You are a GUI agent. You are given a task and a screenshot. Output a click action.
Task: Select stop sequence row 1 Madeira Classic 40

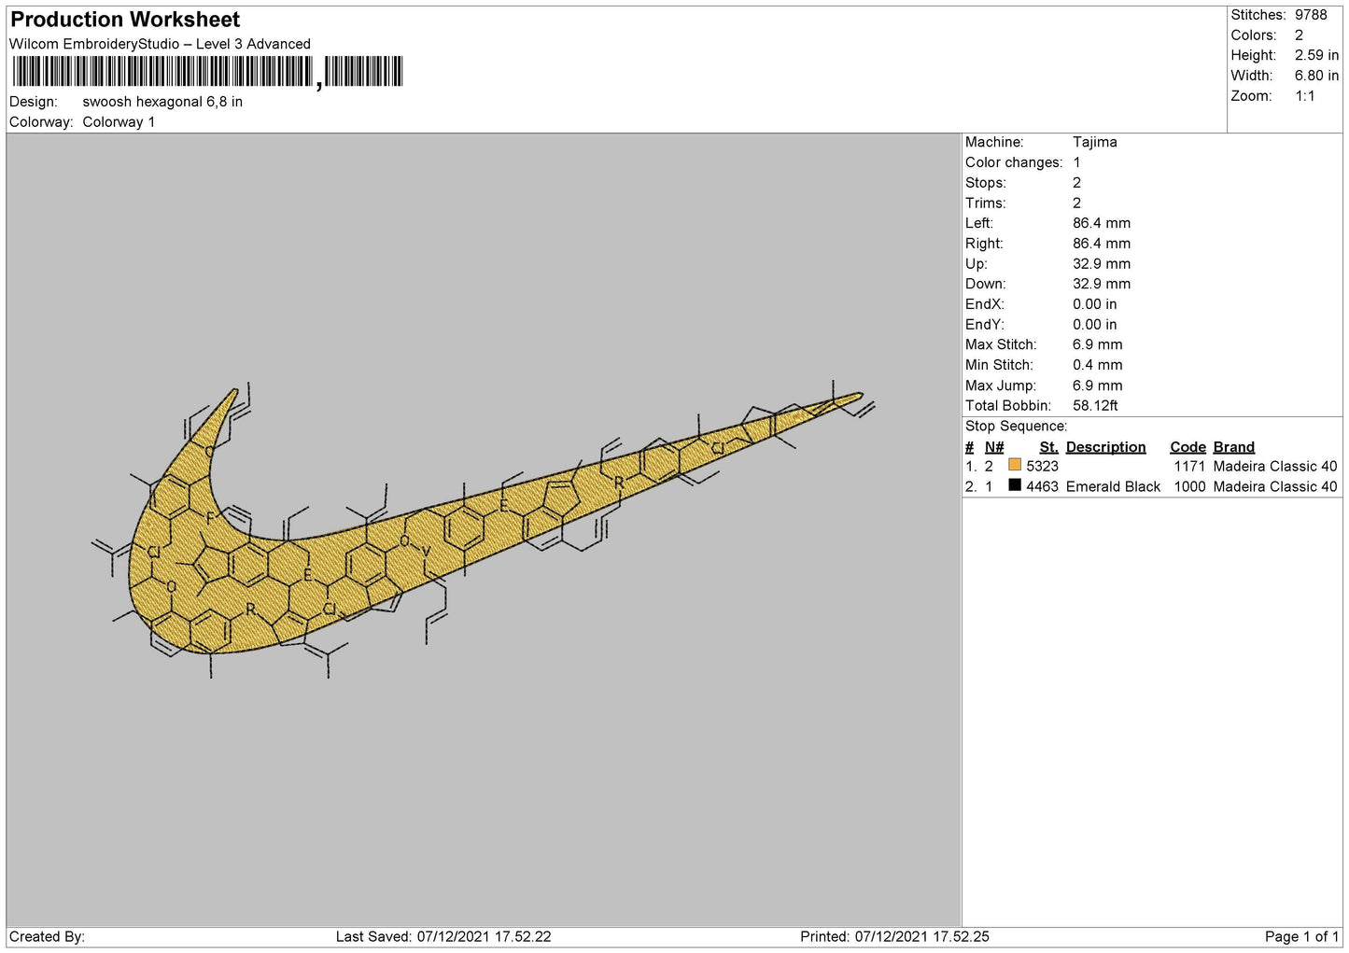tap(1151, 466)
